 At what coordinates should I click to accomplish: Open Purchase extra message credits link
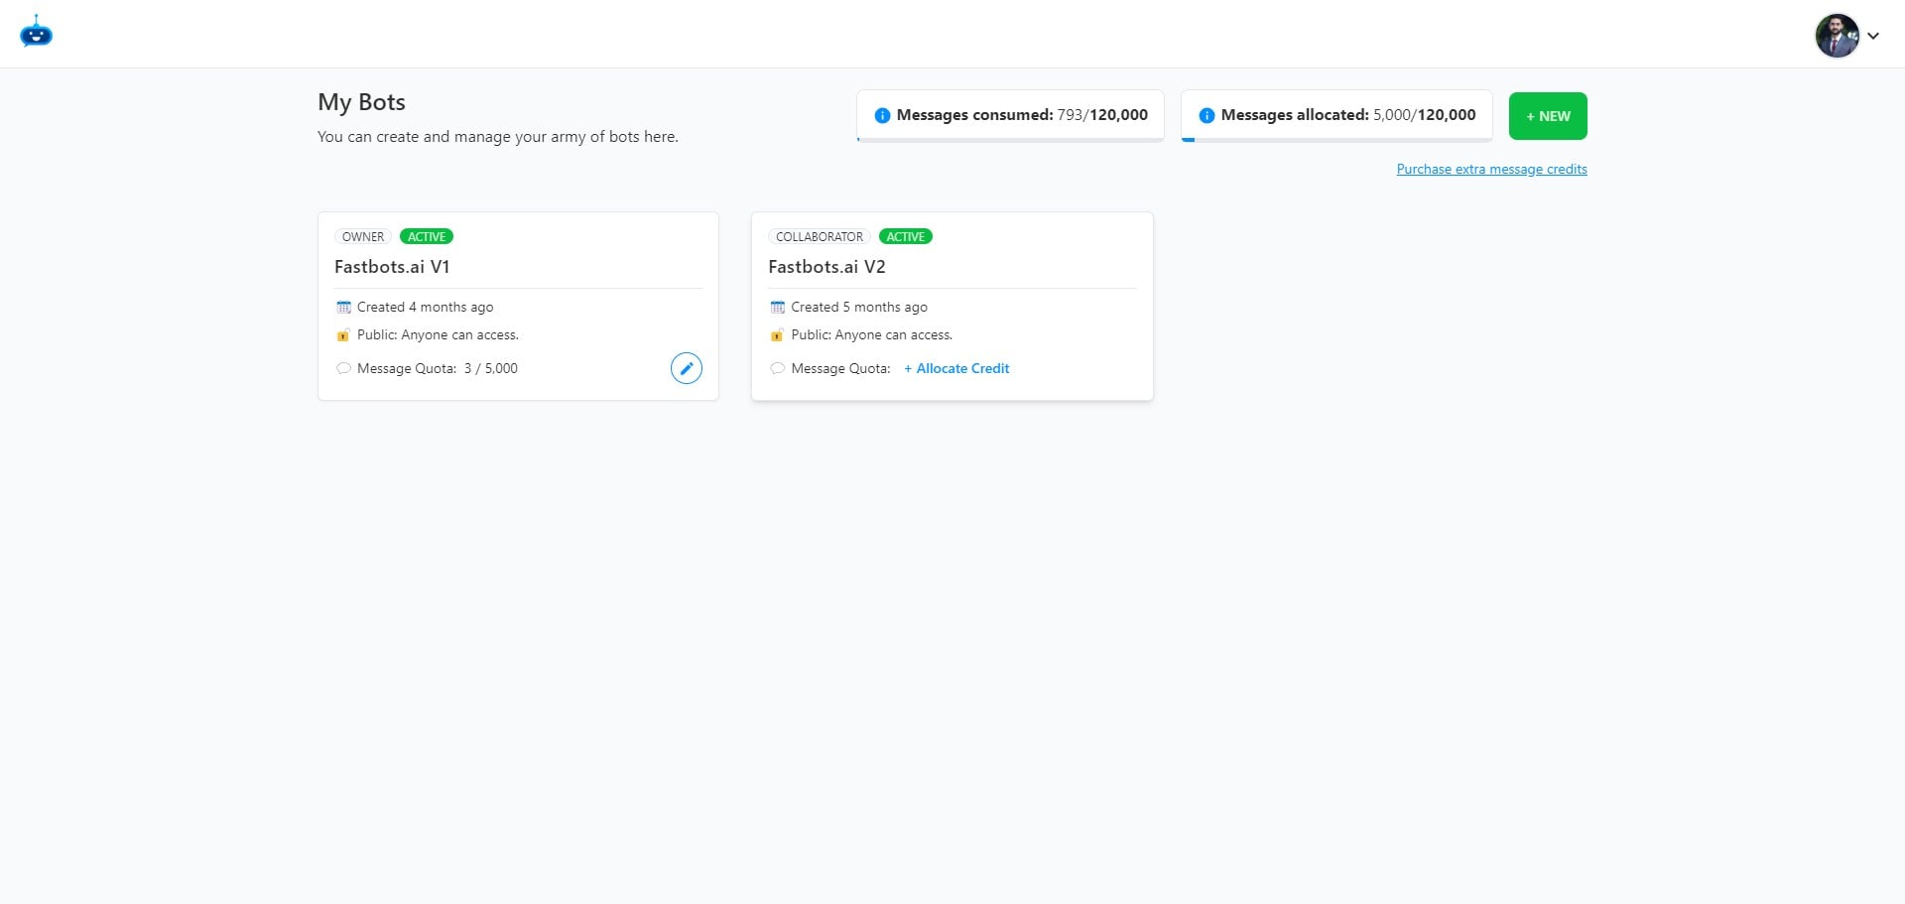click(x=1491, y=169)
